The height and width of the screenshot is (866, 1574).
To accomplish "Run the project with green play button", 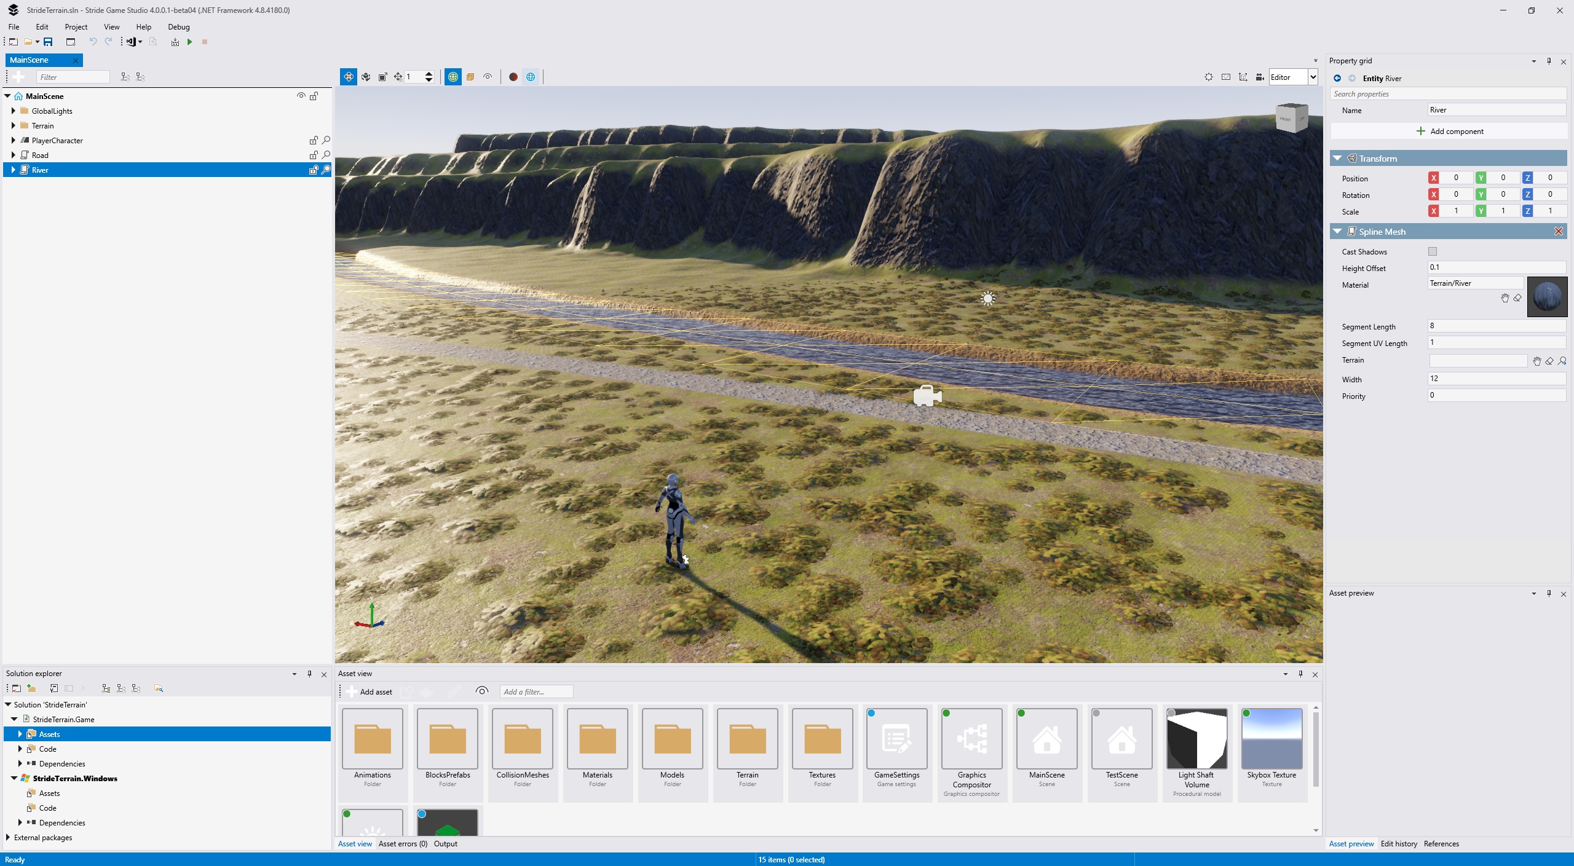I will pyautogui.click(x=190, y=42).
